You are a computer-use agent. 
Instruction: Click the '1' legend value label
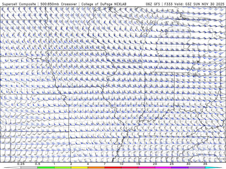coord(54,164)
